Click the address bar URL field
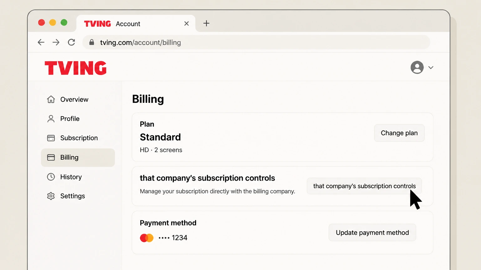This screenshot has width=481, height=270. [x=256, y=42]
